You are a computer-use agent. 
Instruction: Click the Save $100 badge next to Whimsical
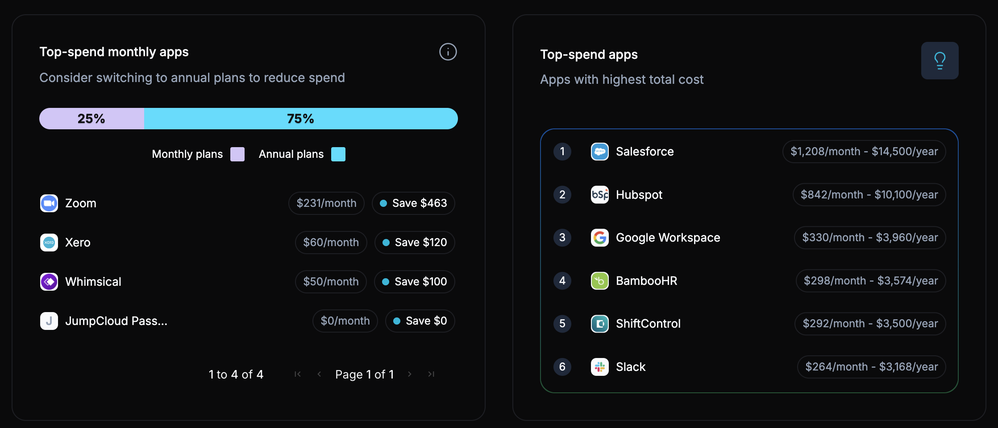[414, 281]
